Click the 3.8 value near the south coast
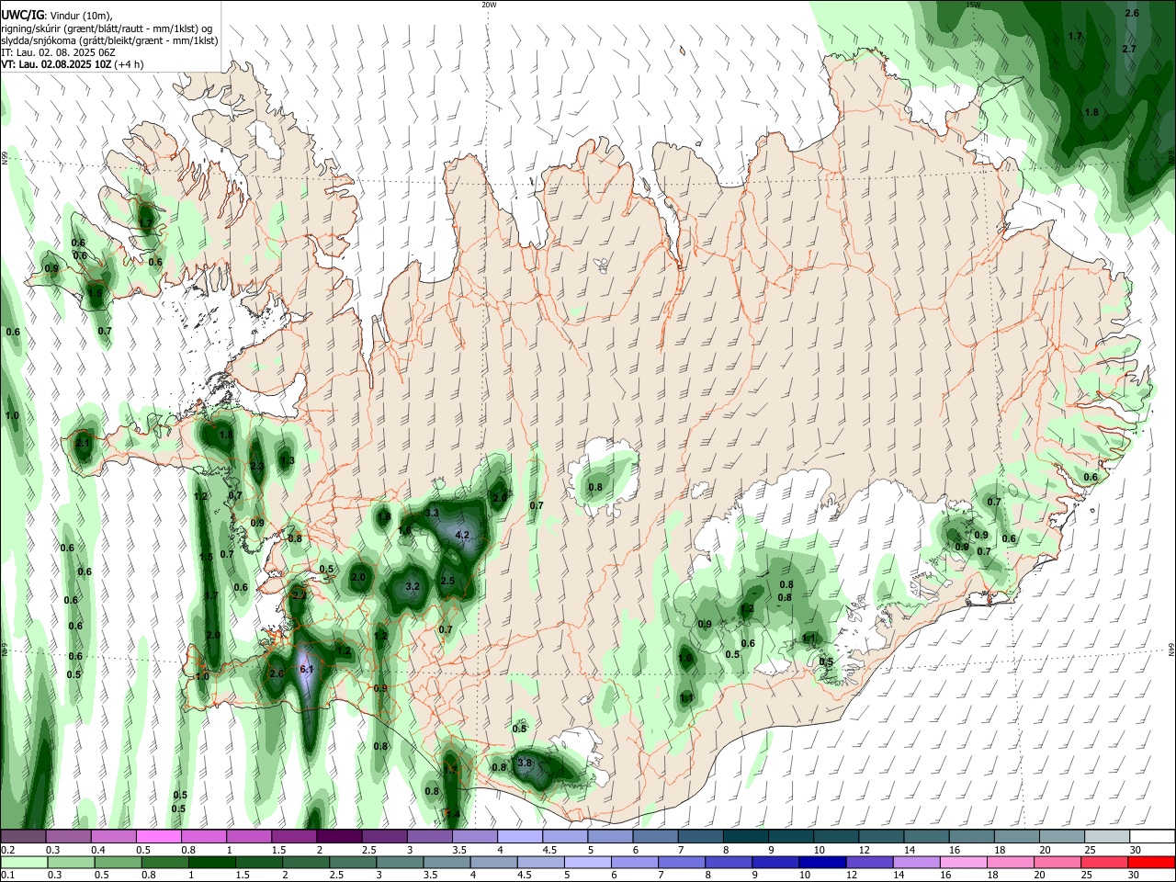Image resolution: width=1176 pixels, height=882 pixels. (x=526, y=763)
